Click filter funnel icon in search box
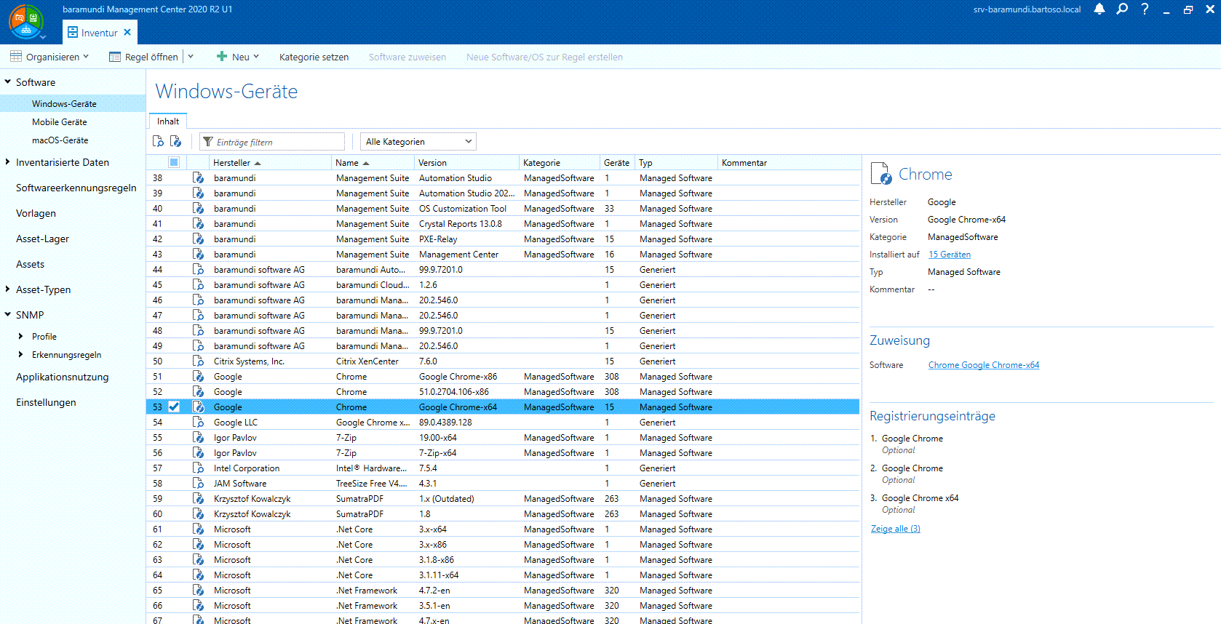The image size is (1221, 624). [208, 142]
